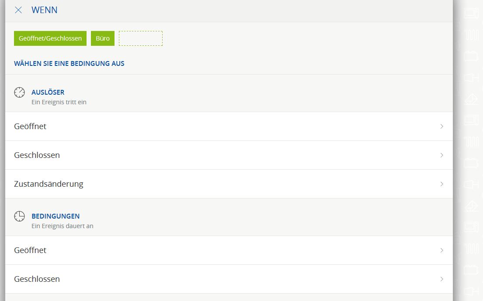Click 'Wählen Sie eine Bedingung aus' heading
Screen dimensions: 483x301
[69, 64]
